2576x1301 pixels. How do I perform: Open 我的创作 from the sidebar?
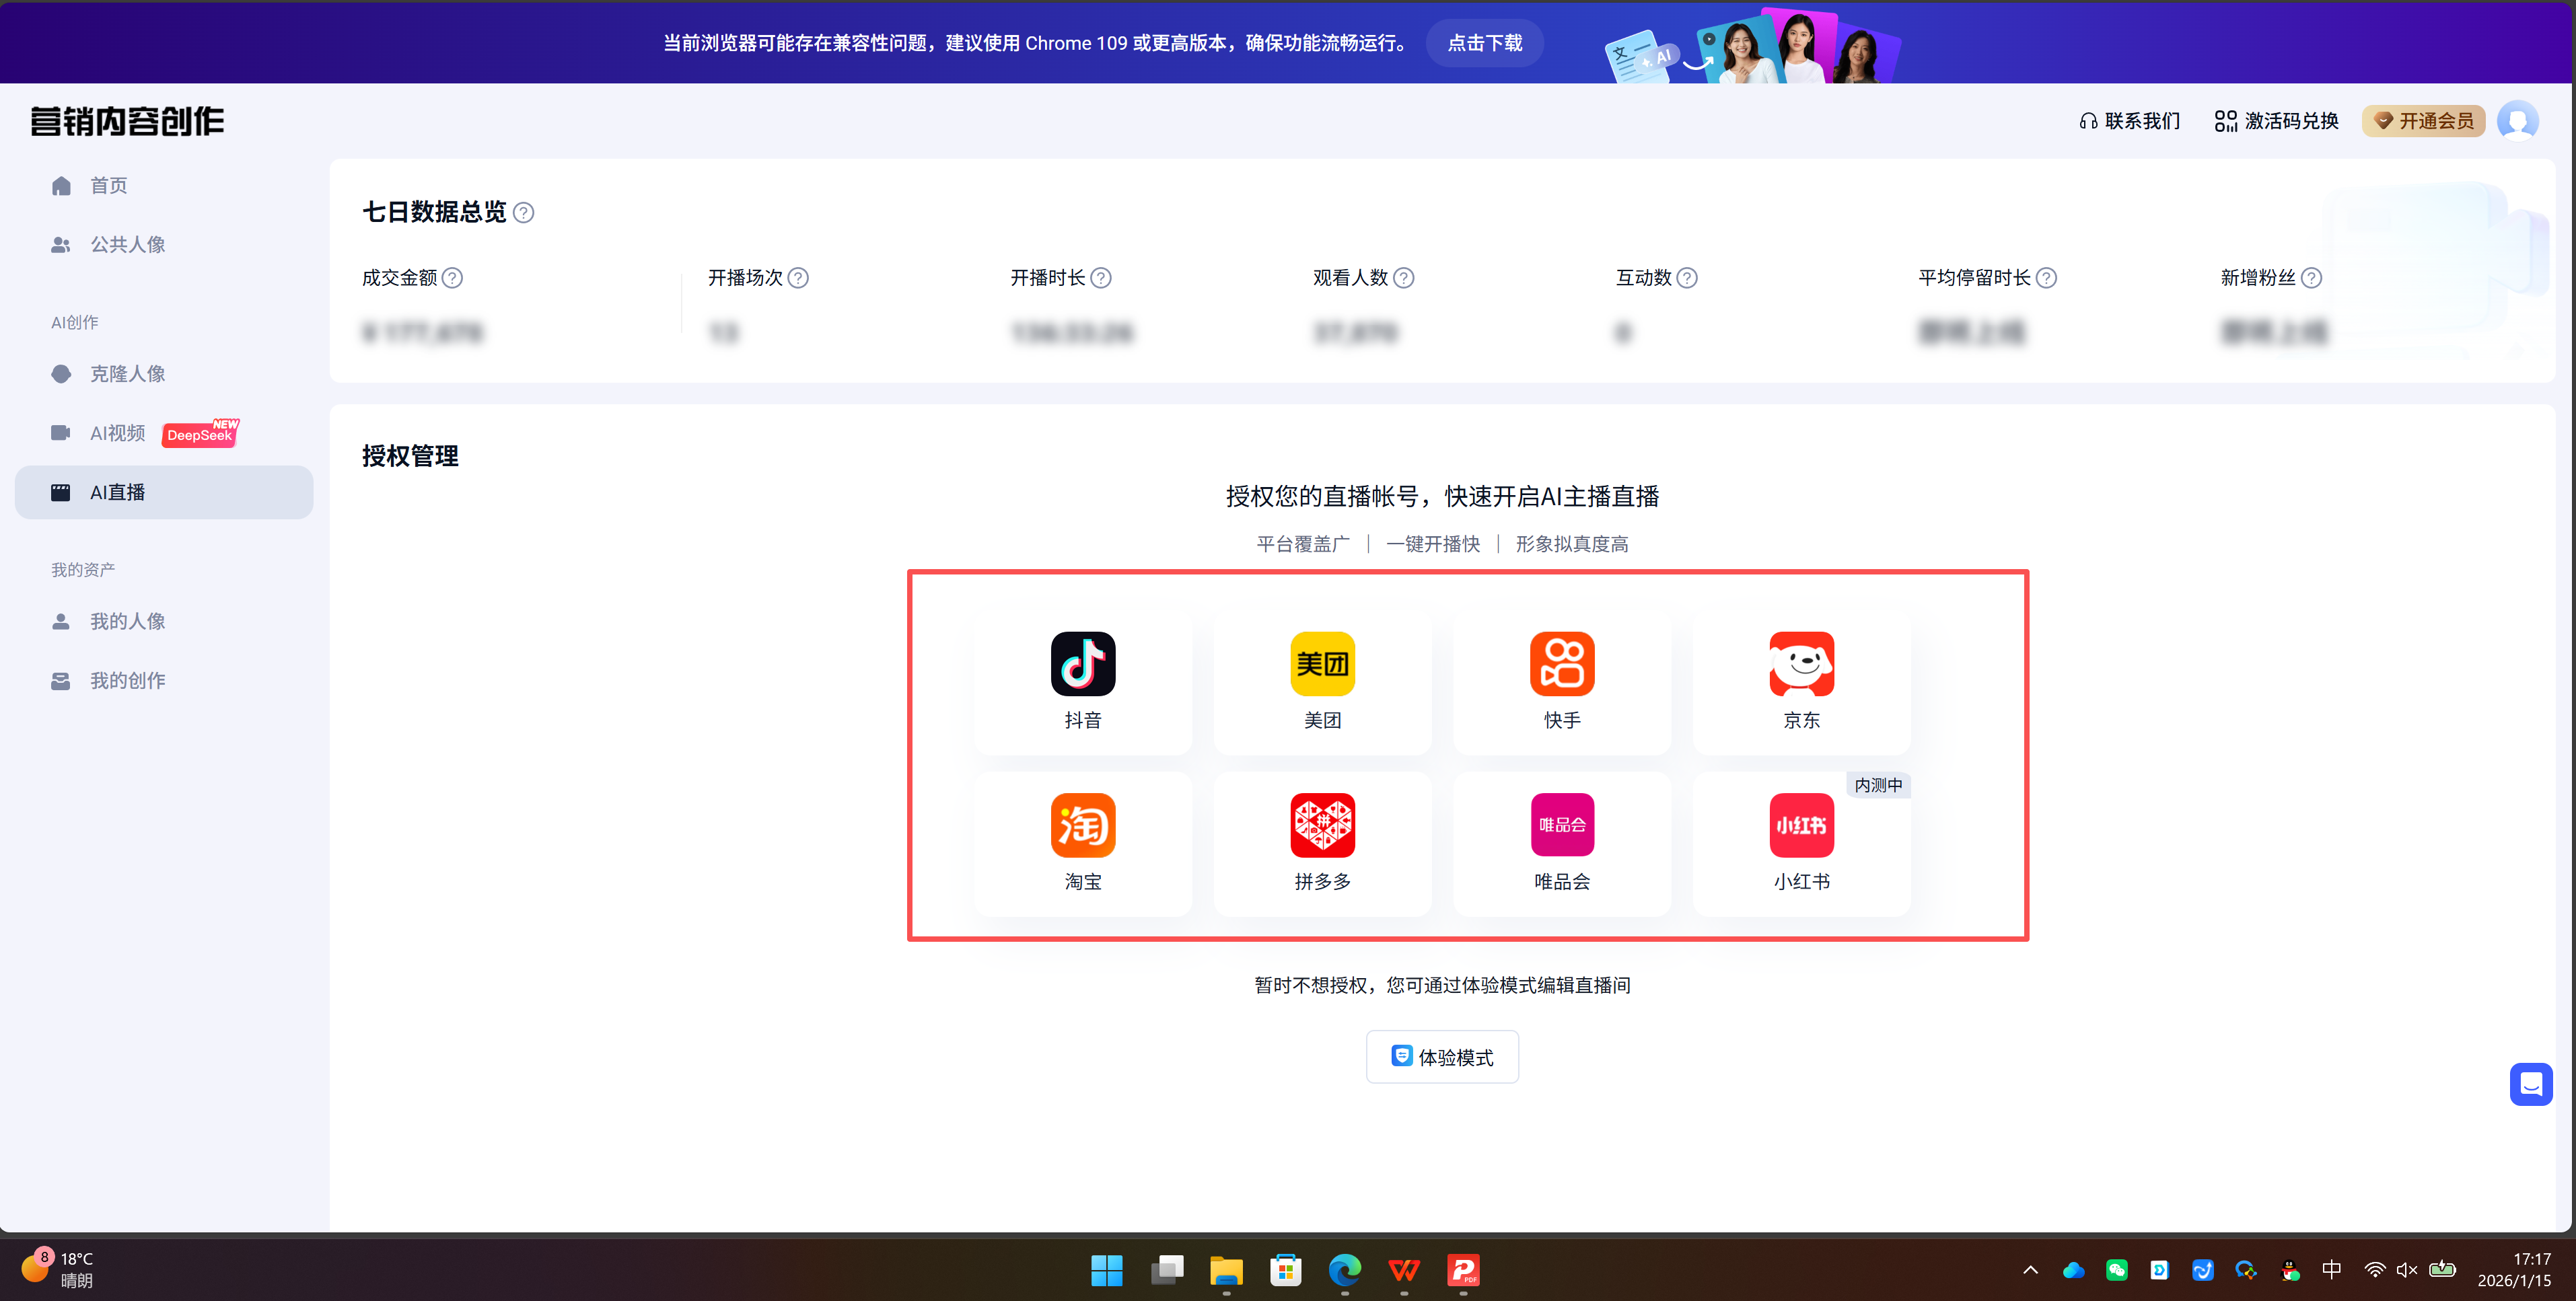(127, 680)
